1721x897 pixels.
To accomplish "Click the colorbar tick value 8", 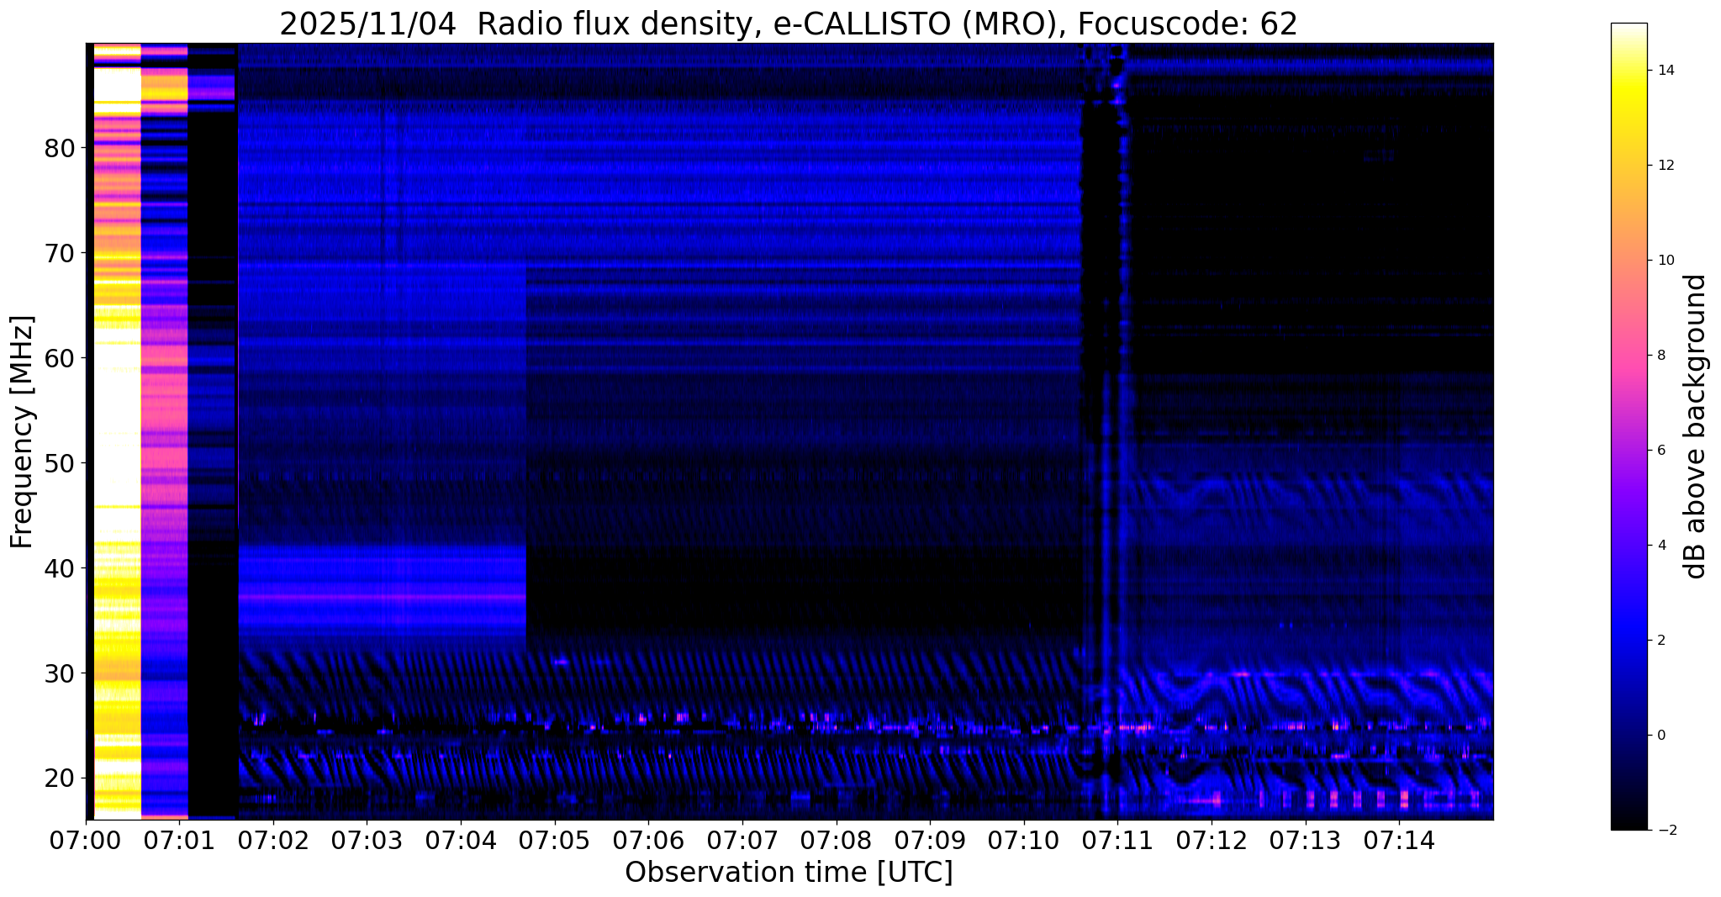I will [x=1660, y=356].
